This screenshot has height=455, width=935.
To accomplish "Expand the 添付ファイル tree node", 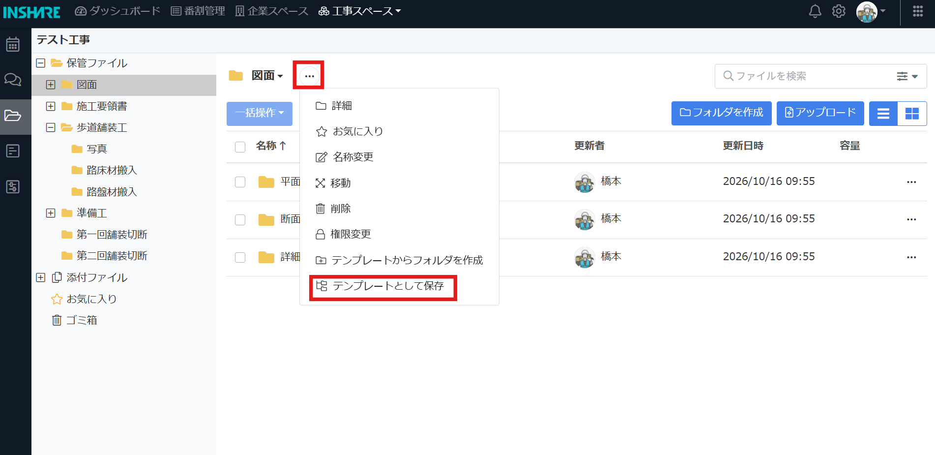I will [x=41, y=277].
